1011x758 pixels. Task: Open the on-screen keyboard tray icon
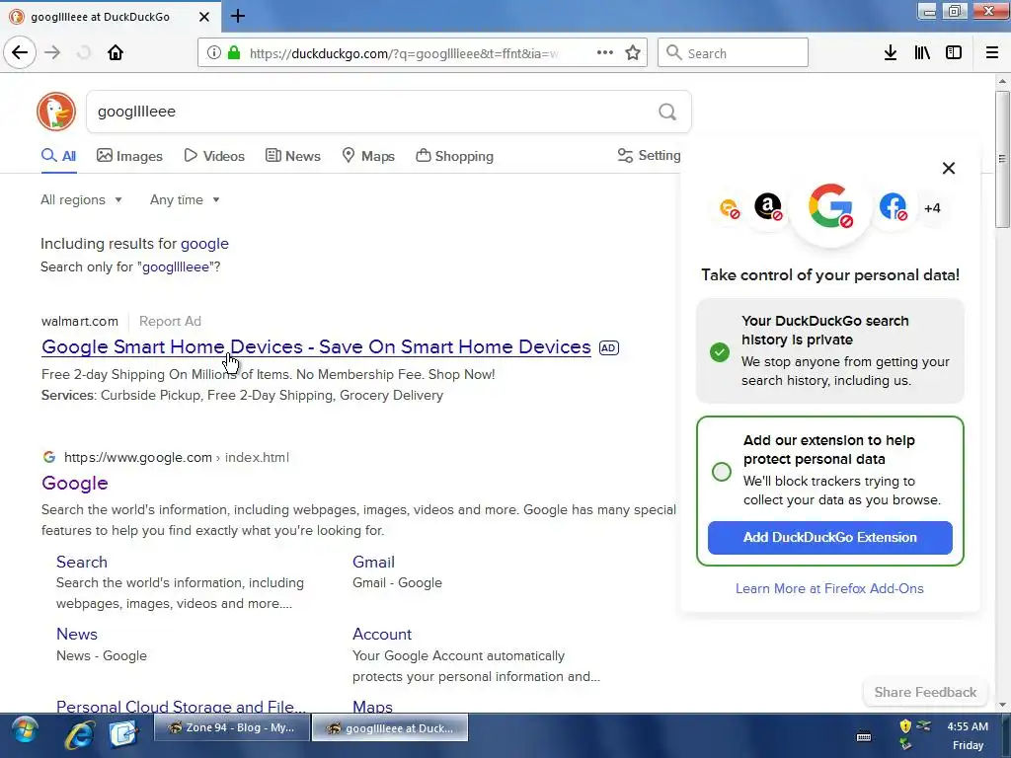coord(863,736)
